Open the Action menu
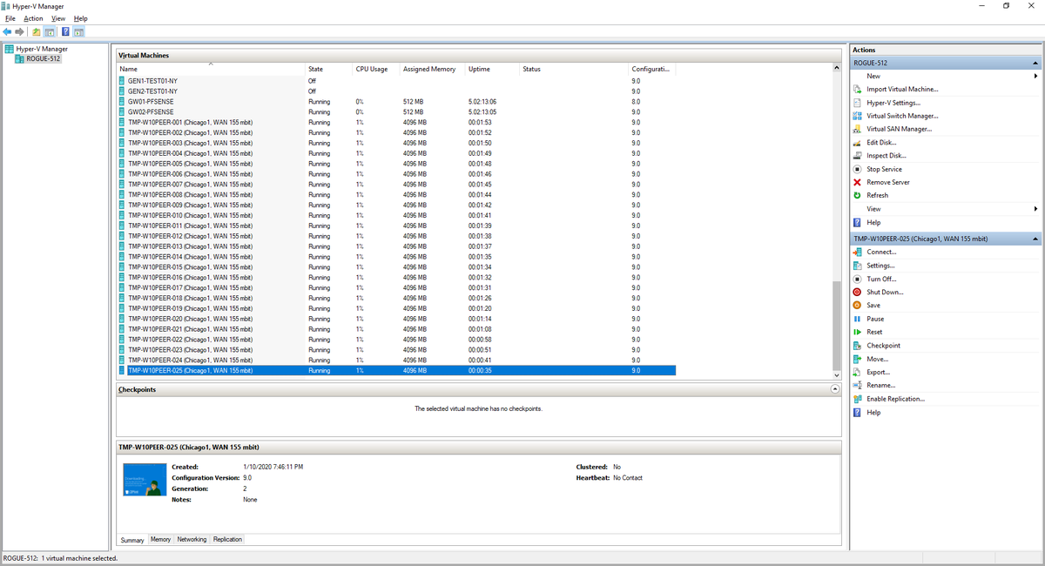Screen dimensions: 1045x566 point(33,18)
